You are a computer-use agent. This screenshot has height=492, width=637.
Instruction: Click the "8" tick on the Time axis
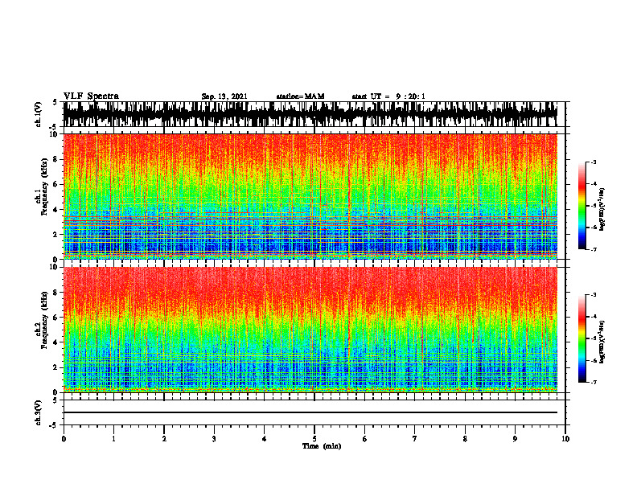tap(465, 439)
